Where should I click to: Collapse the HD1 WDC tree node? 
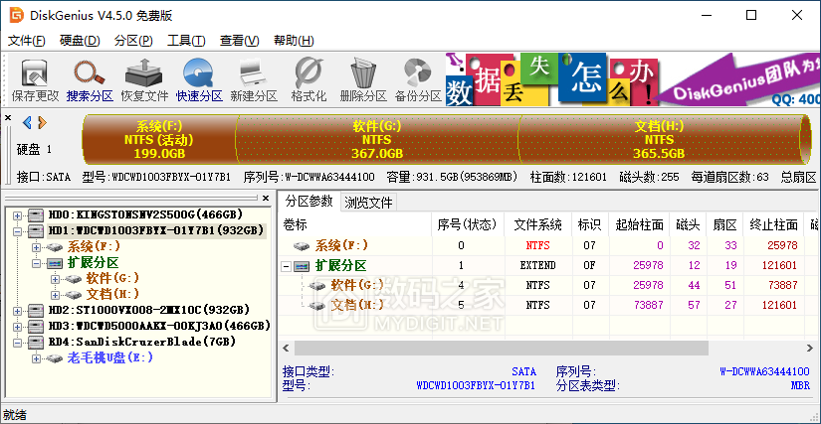click(x=17, y=230)
